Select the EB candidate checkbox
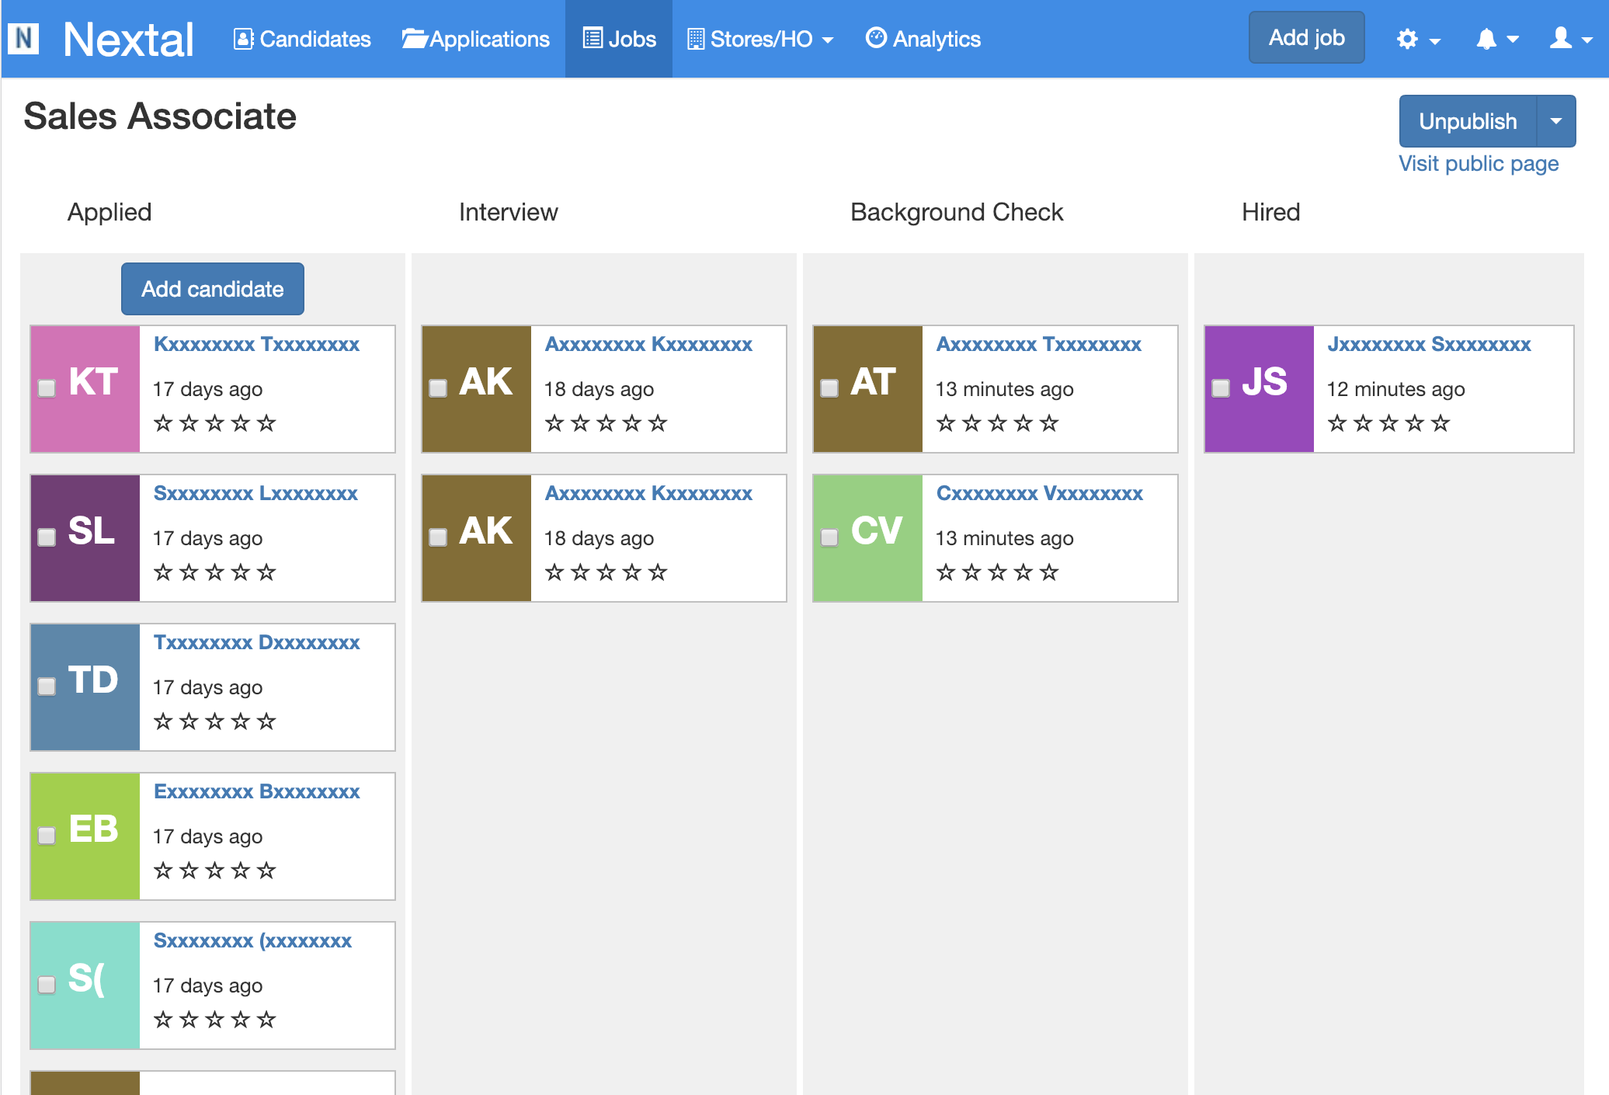The image size is (1609, 1095). click(x=47, y=836)
